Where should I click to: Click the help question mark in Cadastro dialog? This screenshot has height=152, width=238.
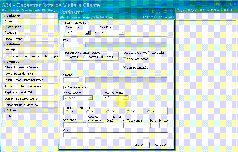pyautogui.click(x=147, y=11)
